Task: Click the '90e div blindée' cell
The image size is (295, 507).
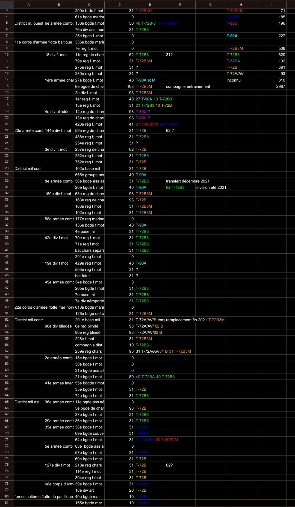Action: [58, 326]
